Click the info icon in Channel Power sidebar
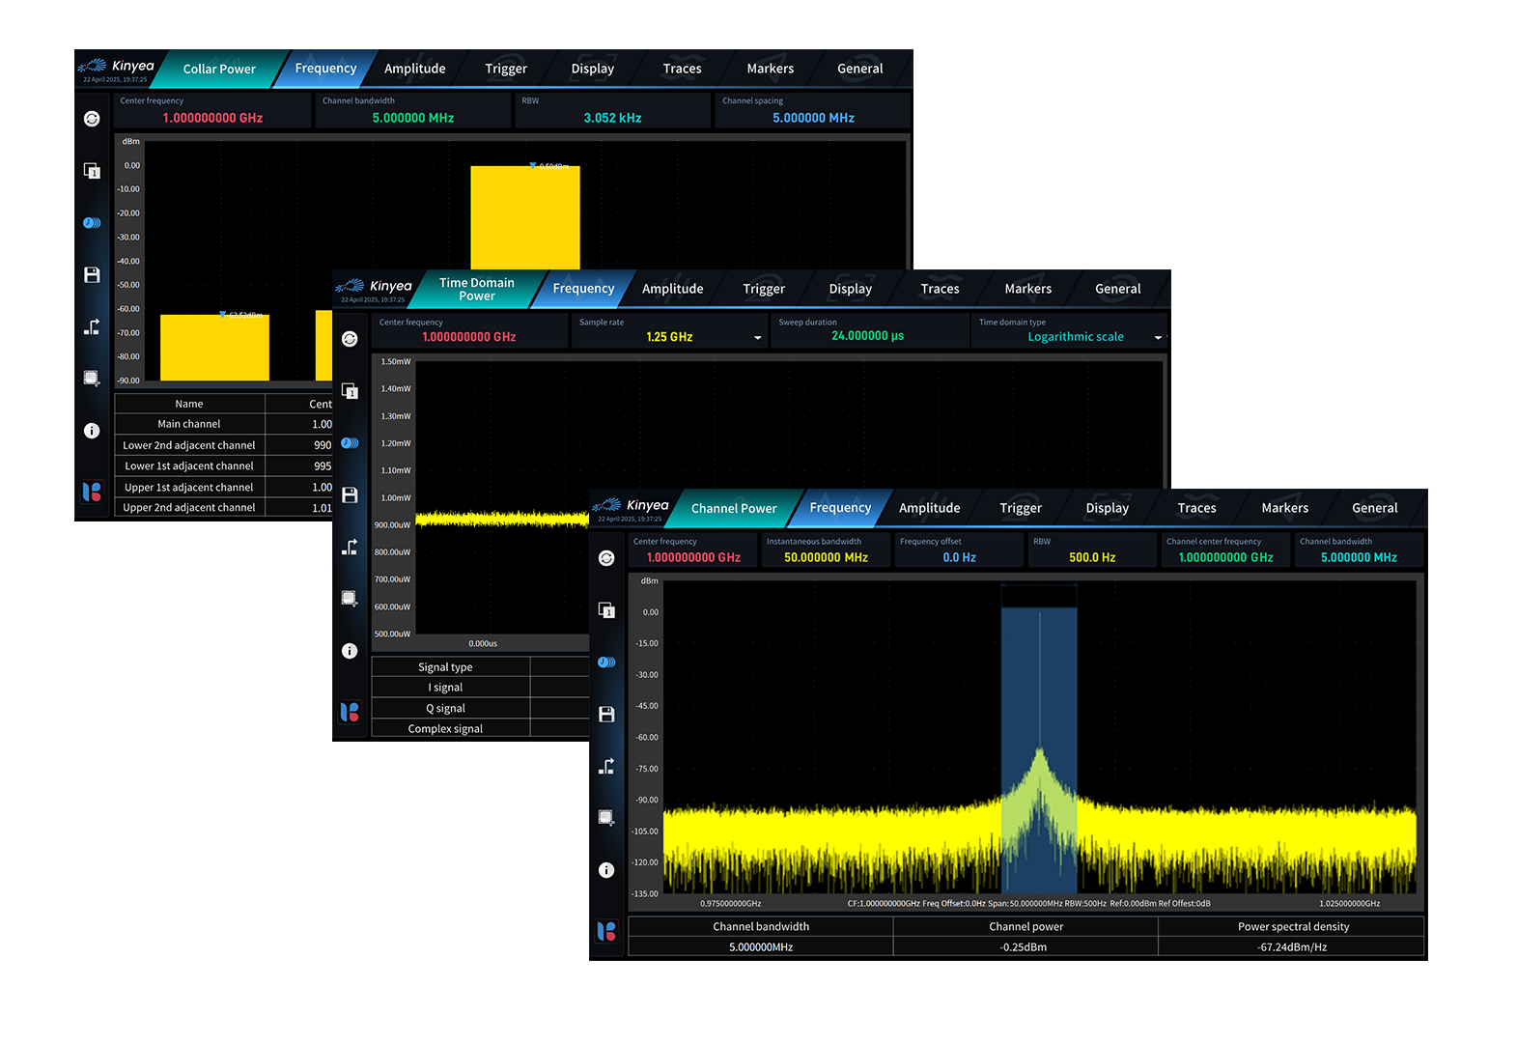This screenshot has width=1517, height=1043. (606, 870)
